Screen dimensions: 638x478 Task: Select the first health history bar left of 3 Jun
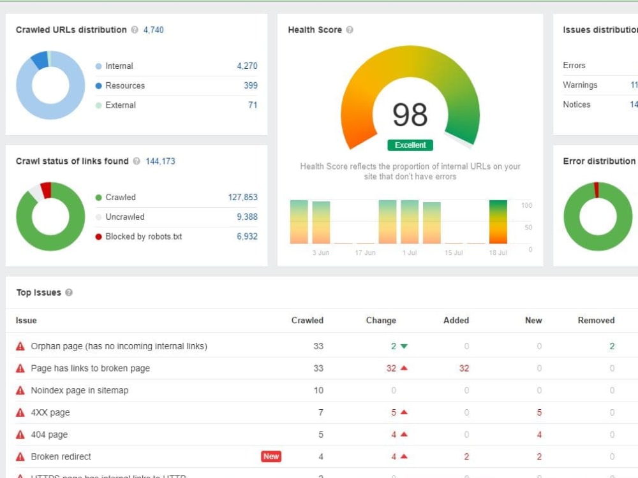point(299,222)
